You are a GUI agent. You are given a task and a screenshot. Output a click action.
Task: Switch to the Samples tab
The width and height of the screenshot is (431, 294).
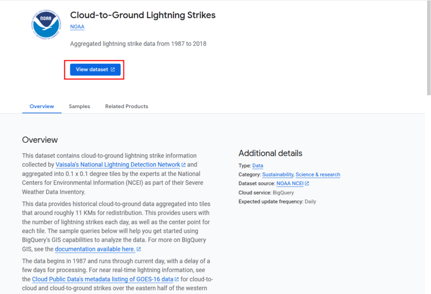coord(80,107)
